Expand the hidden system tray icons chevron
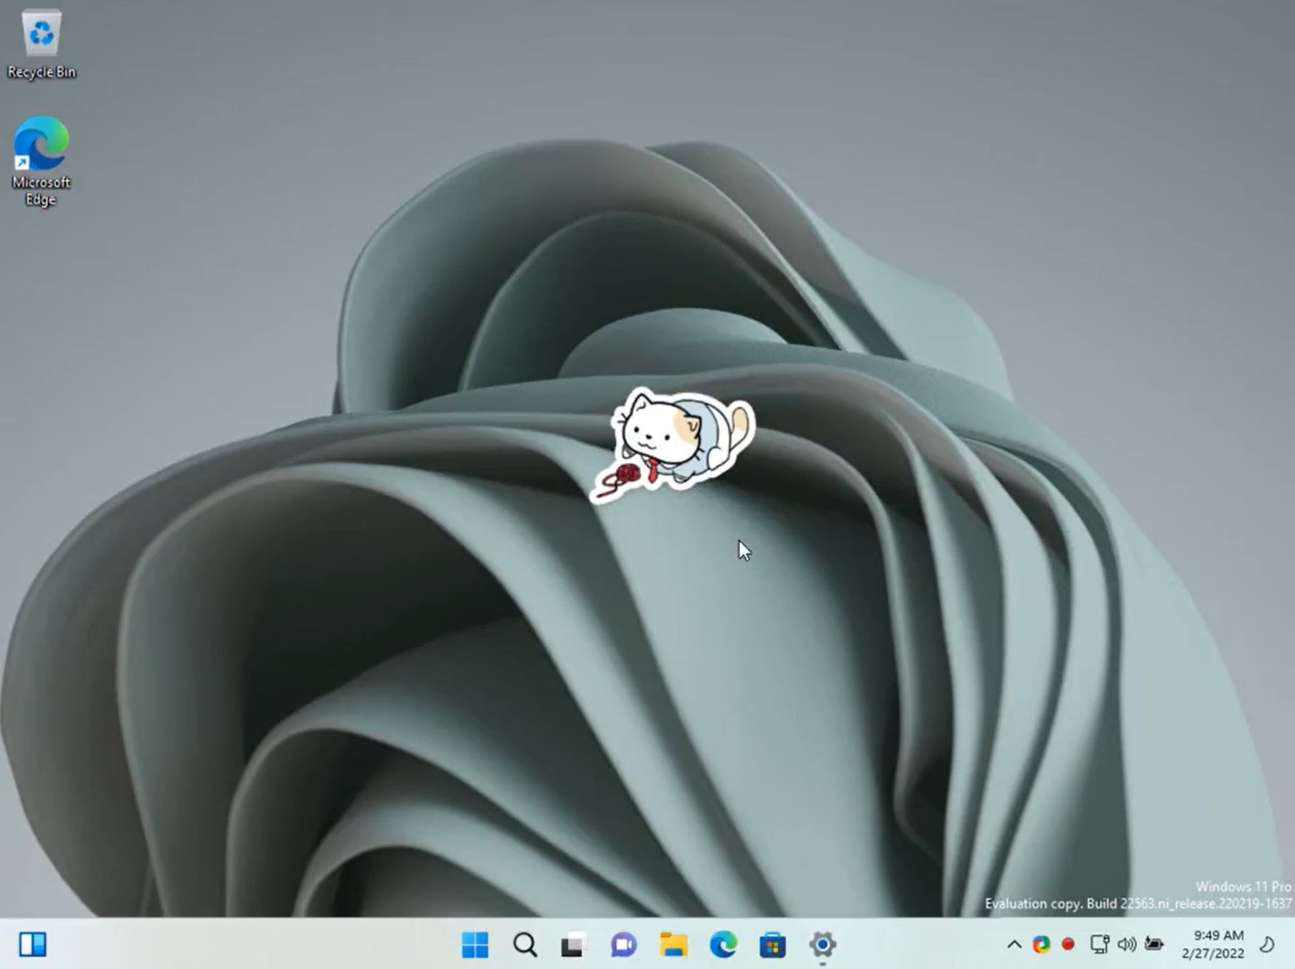Image resolution: width=1295 pixels, height=969 pixels. point(1014,945)
